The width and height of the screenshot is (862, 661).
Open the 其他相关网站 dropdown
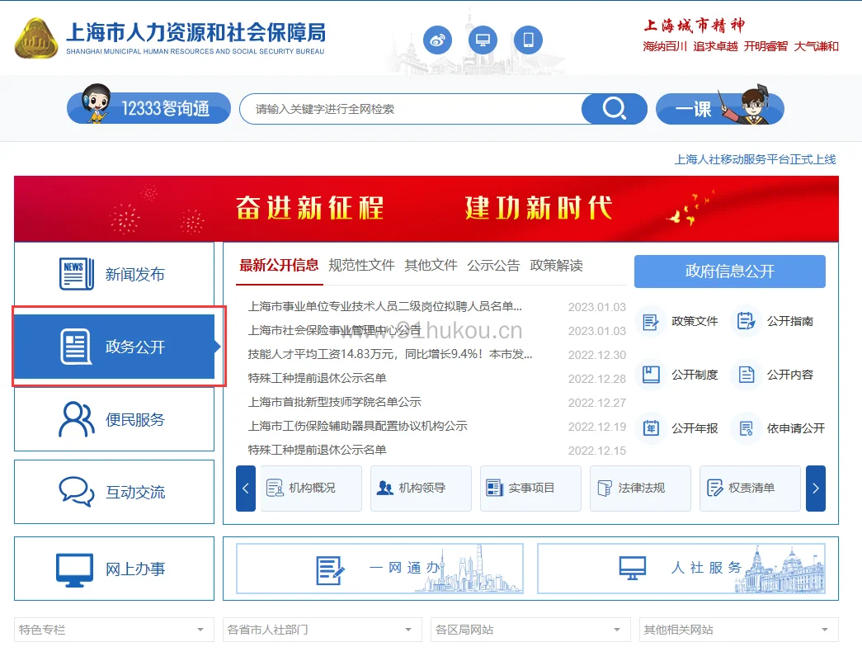click(x=738, y=630)
